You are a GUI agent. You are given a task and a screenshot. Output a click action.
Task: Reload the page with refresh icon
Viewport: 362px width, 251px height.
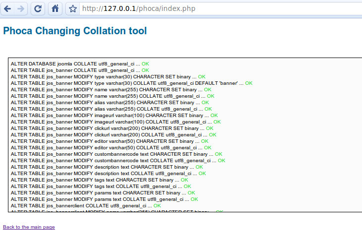point(38,9)
